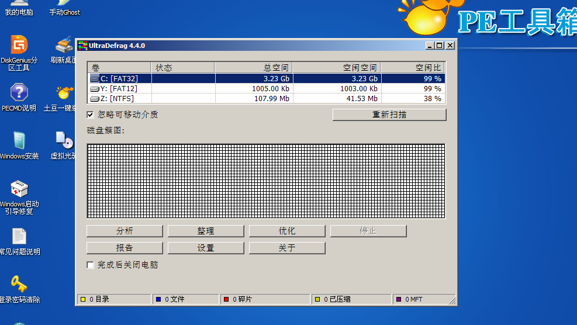
Task: Click the 刷新桌面 brush icon
Action: click(x=64, y=45)
